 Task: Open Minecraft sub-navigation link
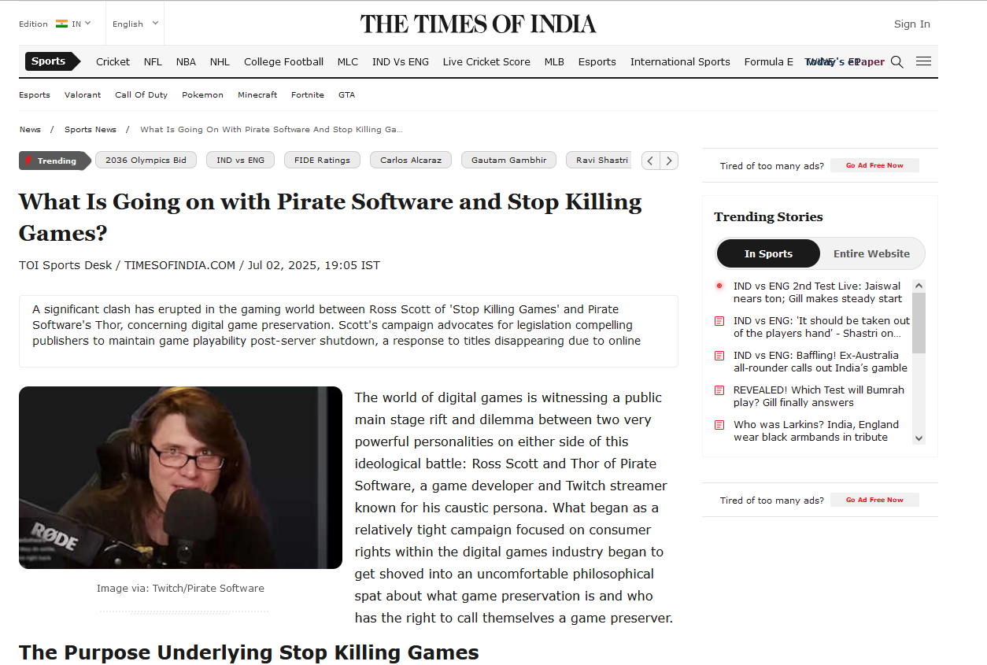tap(257, 94)
